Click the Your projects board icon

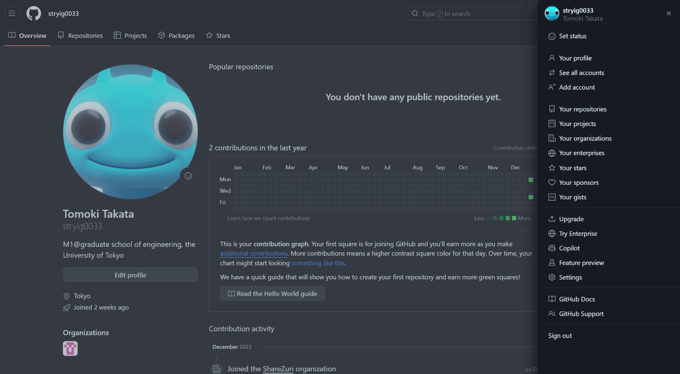(552, 124)
